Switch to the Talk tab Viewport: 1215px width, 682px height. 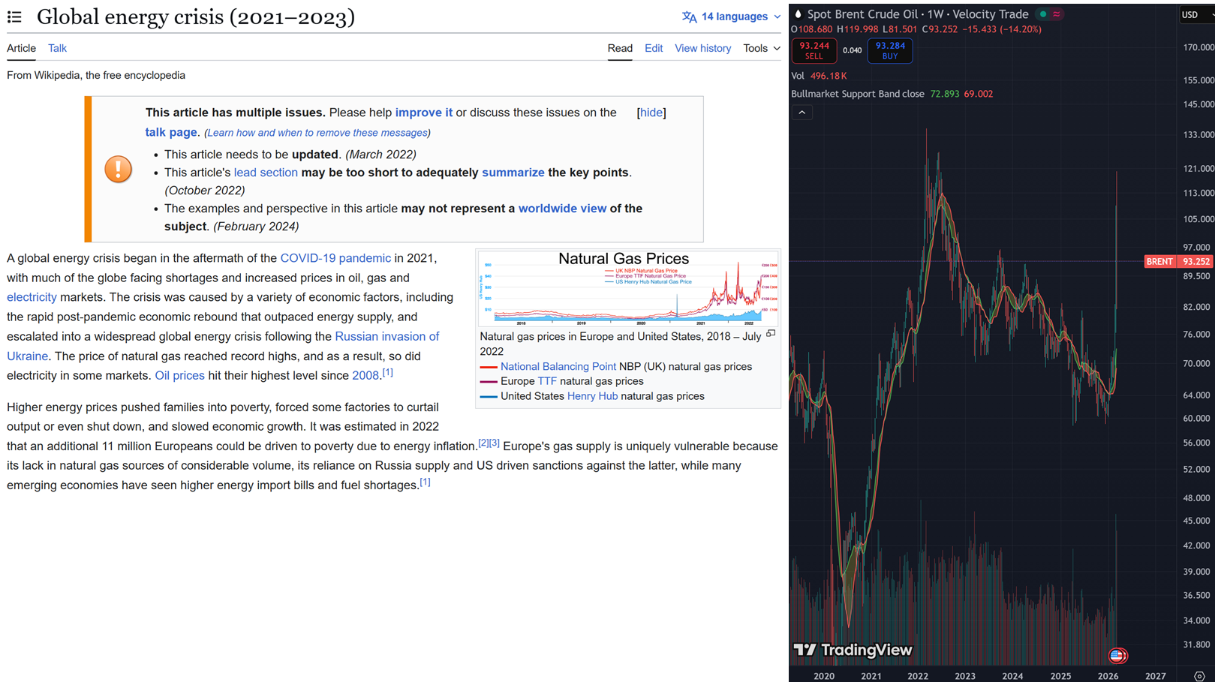[x=57, y=48]
